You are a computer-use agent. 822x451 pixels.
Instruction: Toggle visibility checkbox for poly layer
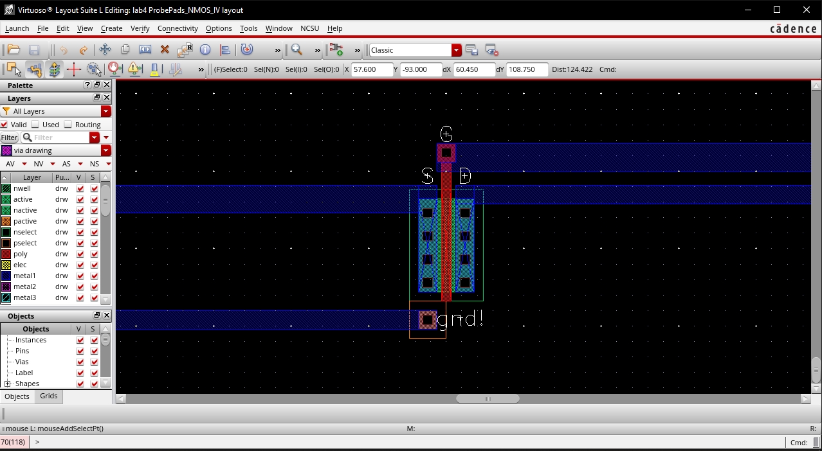(x=80, y=254)
